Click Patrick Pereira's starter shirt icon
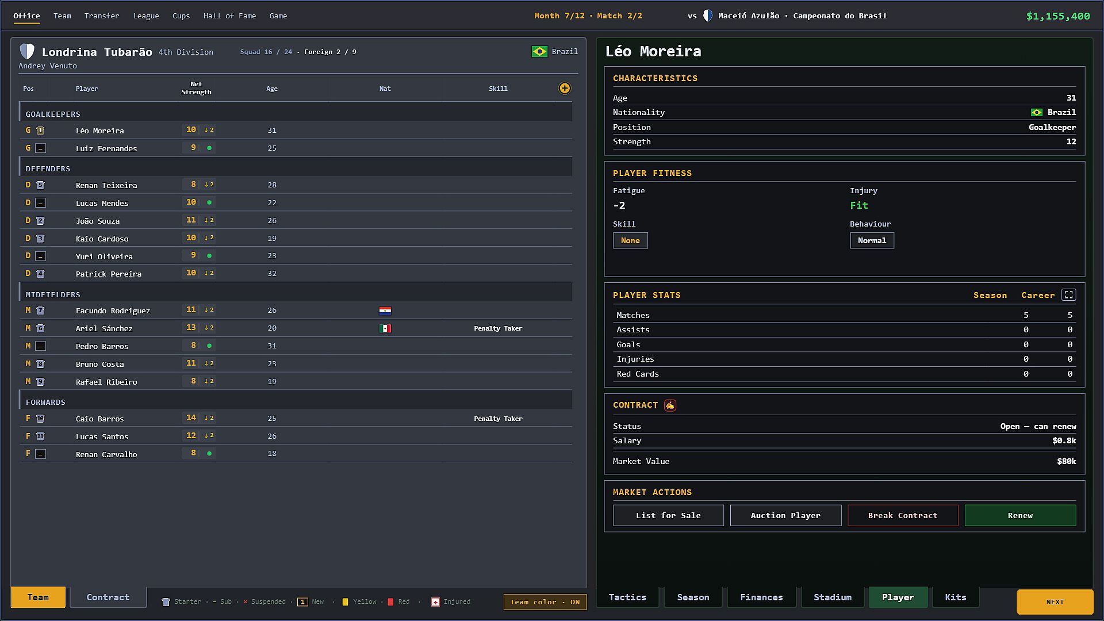The height and width of the screenshot is (621, 1104). click(x=40, y=274)
